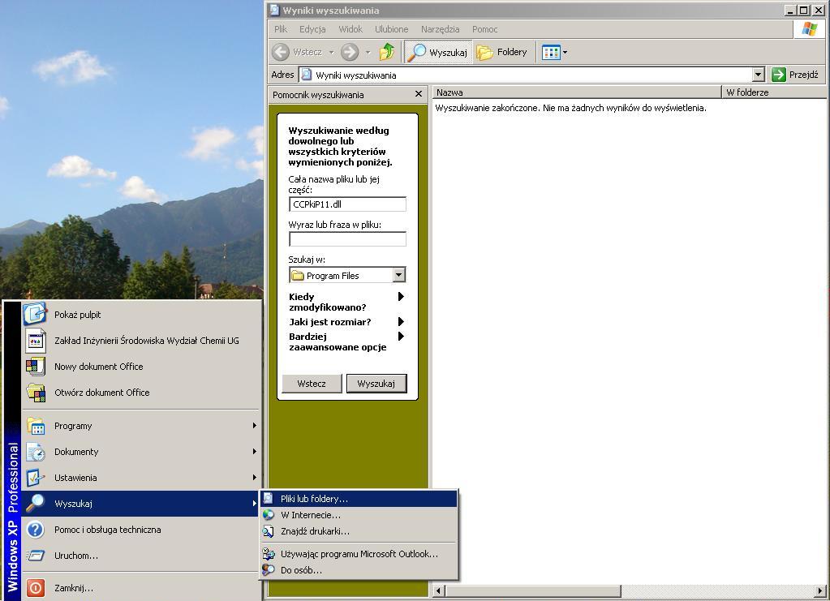830x601 pixels.
Task: Click the Wyszukaj magnifier icon in Start menu
Action: tap(36, 503)
